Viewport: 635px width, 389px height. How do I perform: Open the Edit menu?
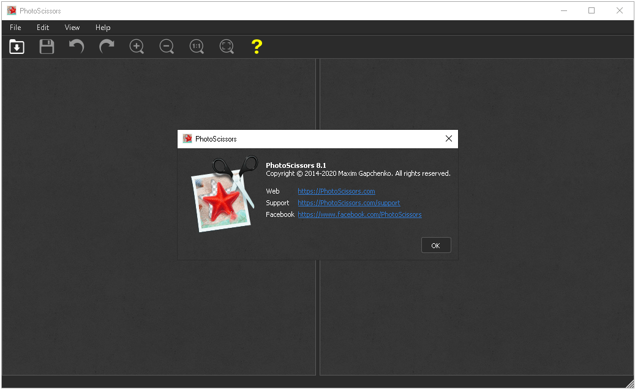coord(42,28)
